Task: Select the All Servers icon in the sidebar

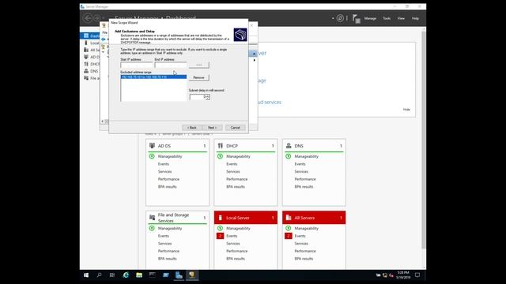Action: click(x=86, y=50)
